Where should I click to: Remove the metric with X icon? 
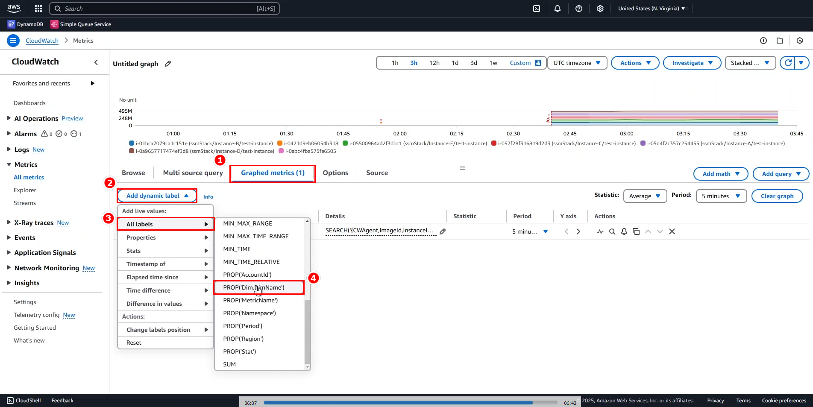pyautogui.click(x=672, y=231)
